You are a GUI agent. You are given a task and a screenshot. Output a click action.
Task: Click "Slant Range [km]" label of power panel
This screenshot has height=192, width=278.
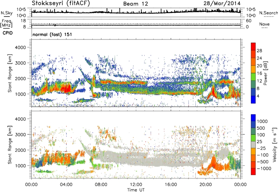(10, 73)
